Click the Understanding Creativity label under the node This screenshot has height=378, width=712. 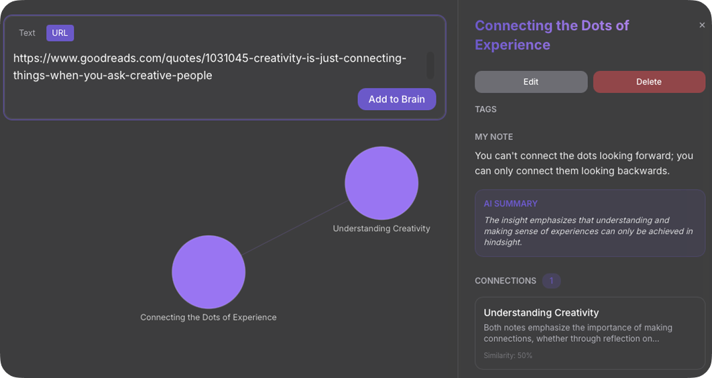(381, 229)
